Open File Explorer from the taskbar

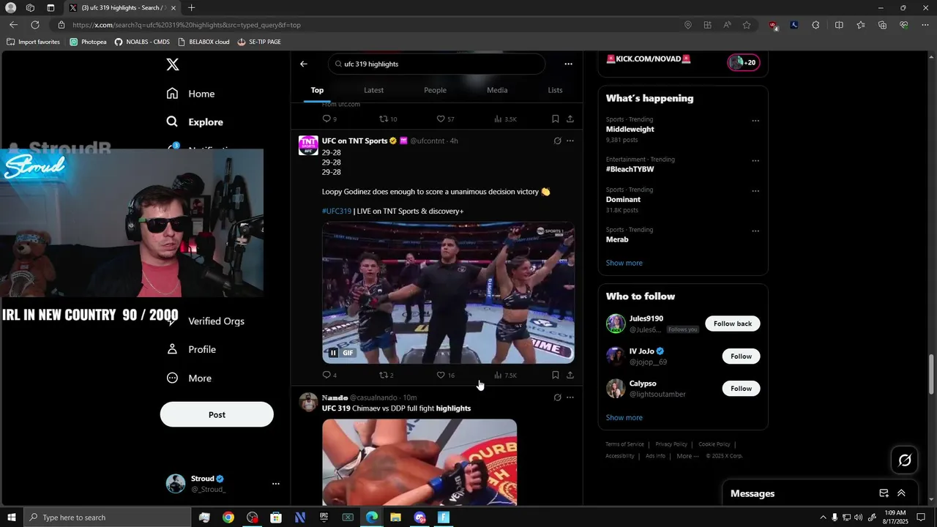(x=395, y=517)
